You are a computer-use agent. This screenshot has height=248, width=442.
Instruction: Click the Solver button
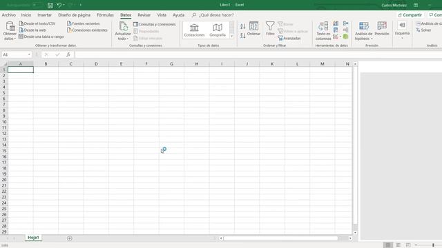423,30
